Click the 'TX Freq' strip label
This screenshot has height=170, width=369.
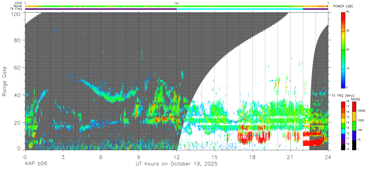(16, 9)
